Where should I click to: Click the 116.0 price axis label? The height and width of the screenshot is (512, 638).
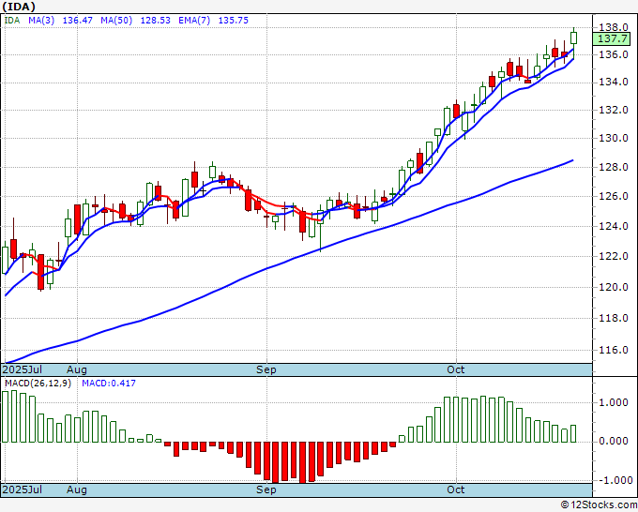point(614,350)
